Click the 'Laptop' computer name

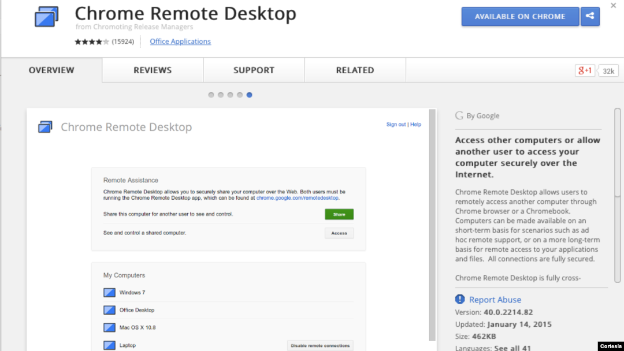tap(127, 345)
